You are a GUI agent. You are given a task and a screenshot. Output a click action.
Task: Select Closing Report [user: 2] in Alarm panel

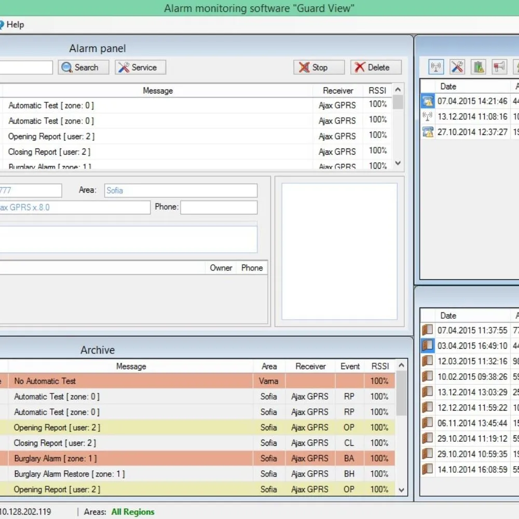point(197,152)
